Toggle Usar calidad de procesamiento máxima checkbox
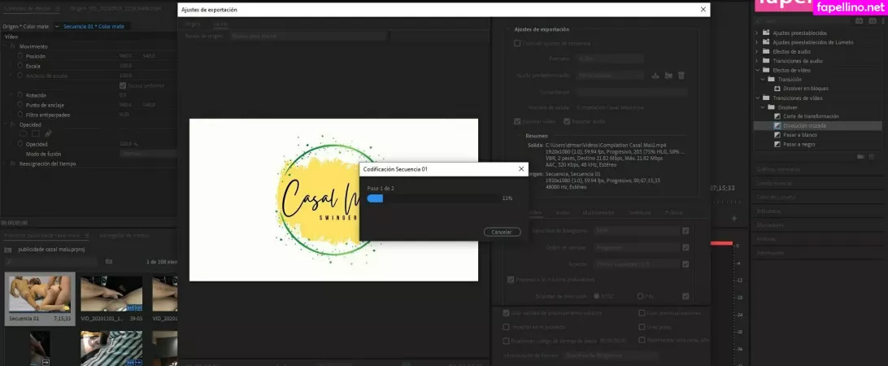 [x=506, y=313]
